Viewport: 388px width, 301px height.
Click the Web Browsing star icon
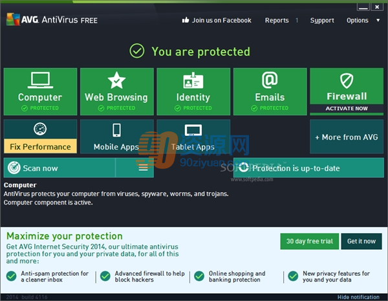tap(116, 80)
